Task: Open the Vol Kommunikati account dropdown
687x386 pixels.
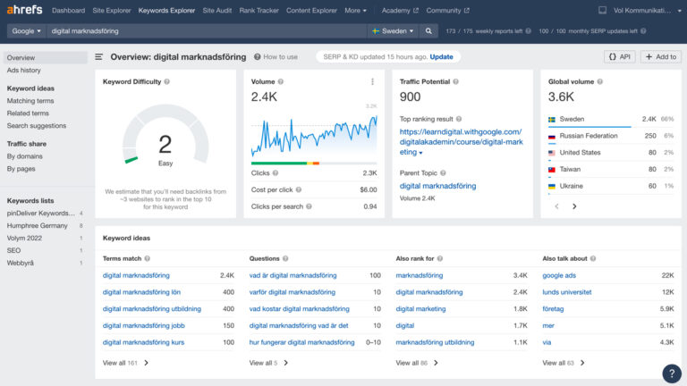Action: point(647,10)
